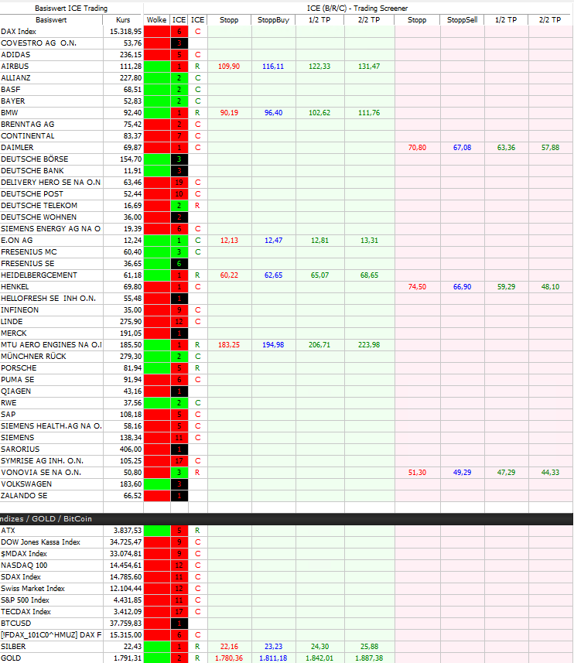Image resolution: width=574 pixels, height=663 pixels.
Task: Click the DEUTSCHE BÖRSE row name
Action: coord(35,159)
